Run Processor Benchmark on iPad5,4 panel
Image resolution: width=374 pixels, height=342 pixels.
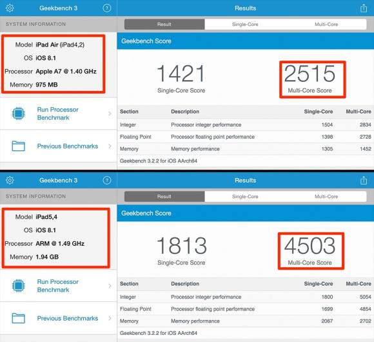tap(58, 286)
